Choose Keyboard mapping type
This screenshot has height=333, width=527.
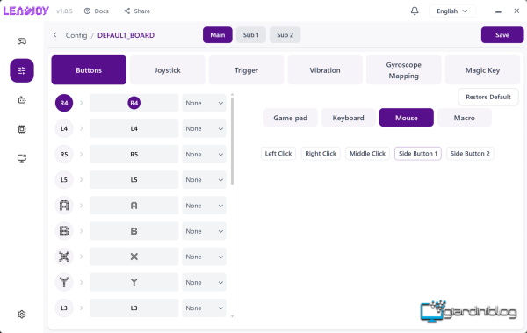coord(348,118)
